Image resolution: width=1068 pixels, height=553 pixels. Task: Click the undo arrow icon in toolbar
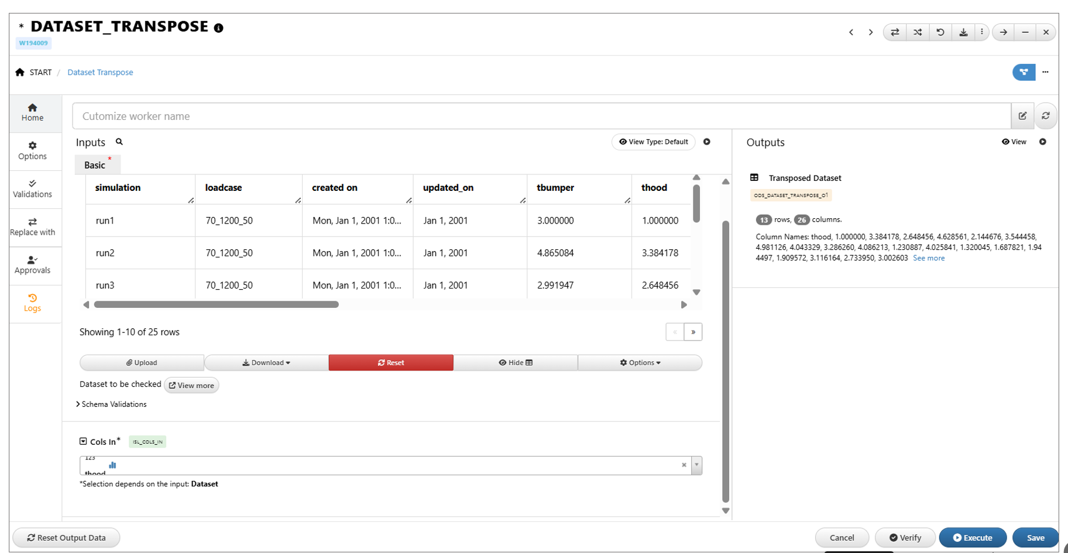[940, 32]
